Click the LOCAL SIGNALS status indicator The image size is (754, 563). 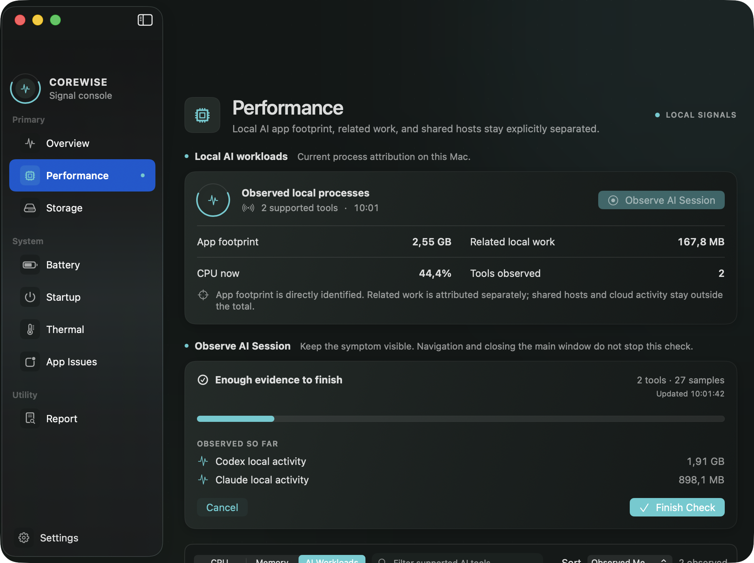tap(696, 115)
